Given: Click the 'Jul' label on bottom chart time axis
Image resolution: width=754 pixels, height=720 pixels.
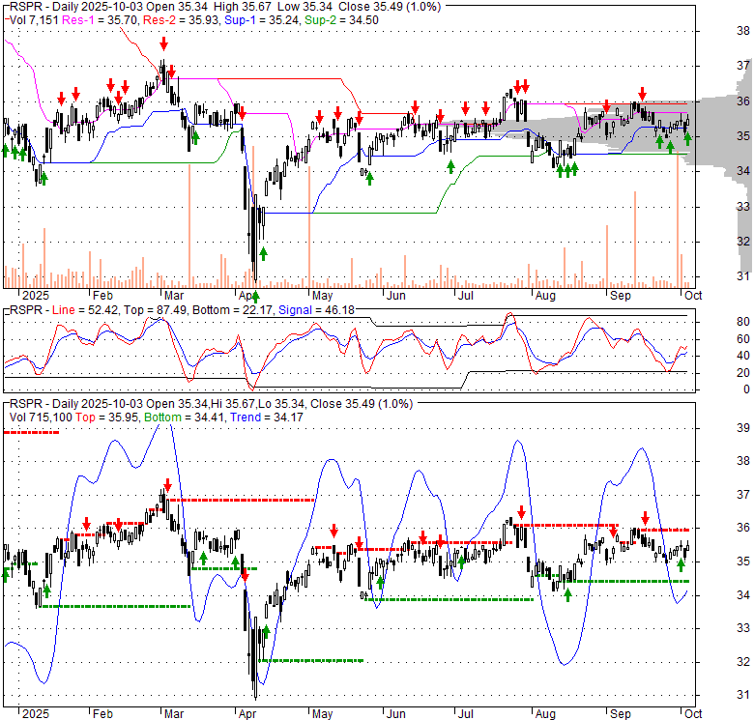Looking at the screenshot, I should [x=465, y=714].
